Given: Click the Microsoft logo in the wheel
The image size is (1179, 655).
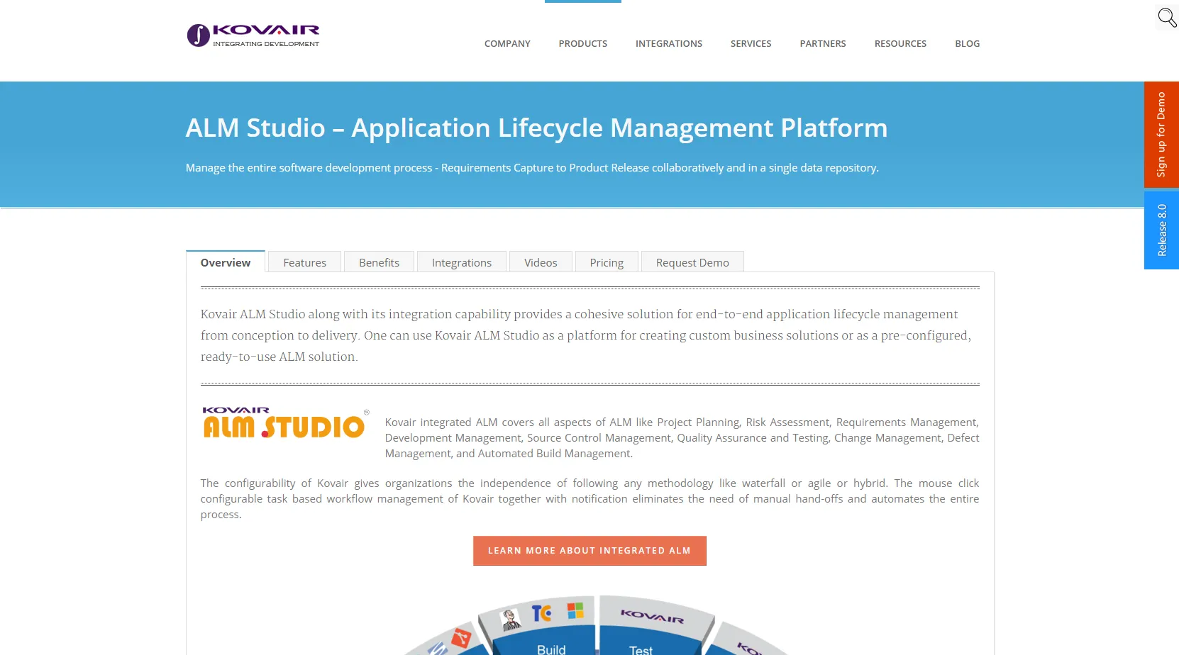Looking at the screenshot, I should point(575,610).
